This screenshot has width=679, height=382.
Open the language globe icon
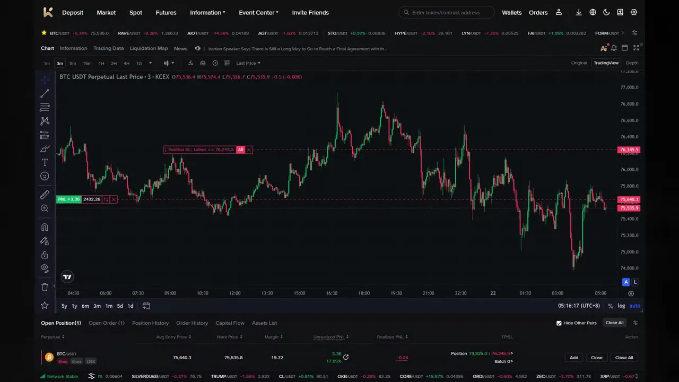click(x=593, y=12)
